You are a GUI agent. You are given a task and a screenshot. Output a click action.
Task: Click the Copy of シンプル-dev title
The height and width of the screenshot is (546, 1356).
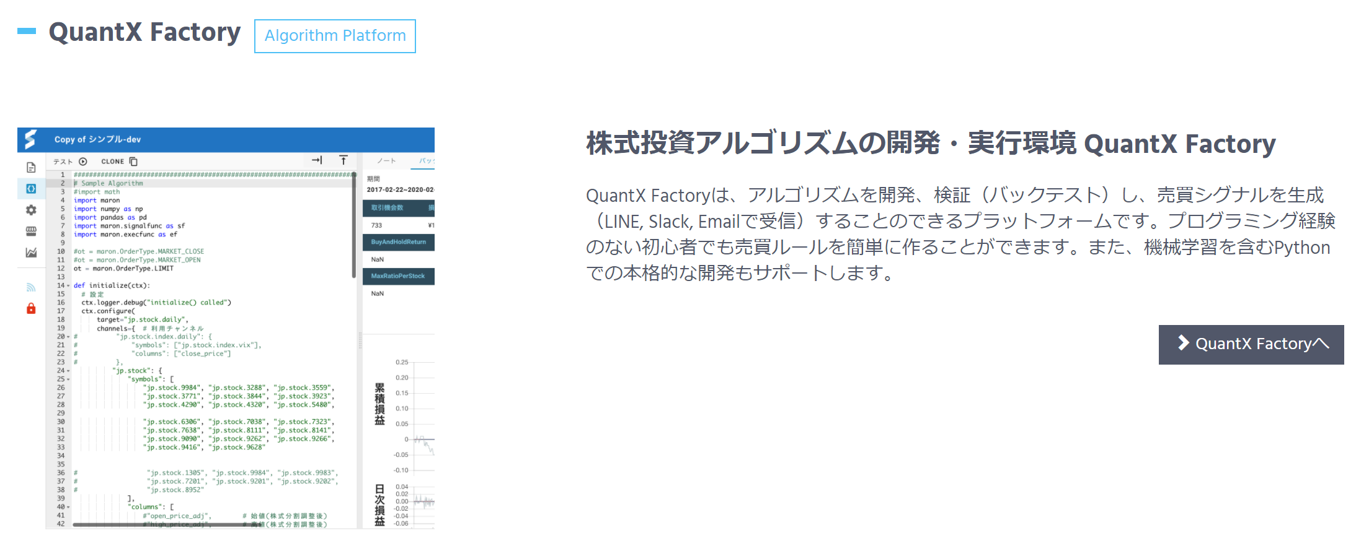point(97,140)
